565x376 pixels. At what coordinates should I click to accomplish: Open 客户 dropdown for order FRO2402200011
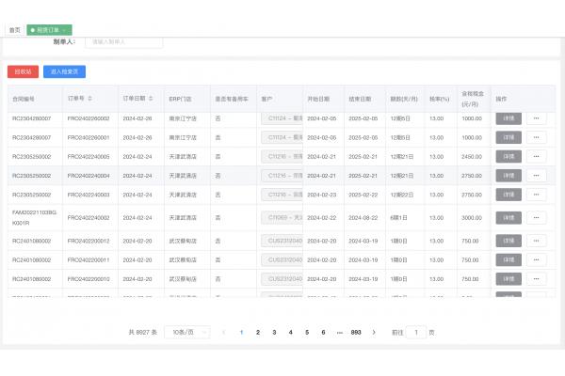(x=281, y=259)
